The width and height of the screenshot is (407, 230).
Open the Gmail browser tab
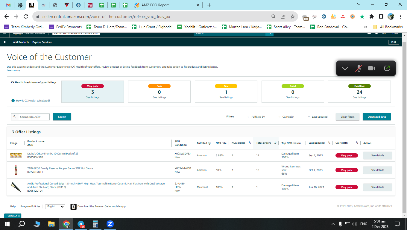click(x=8, y=5)
